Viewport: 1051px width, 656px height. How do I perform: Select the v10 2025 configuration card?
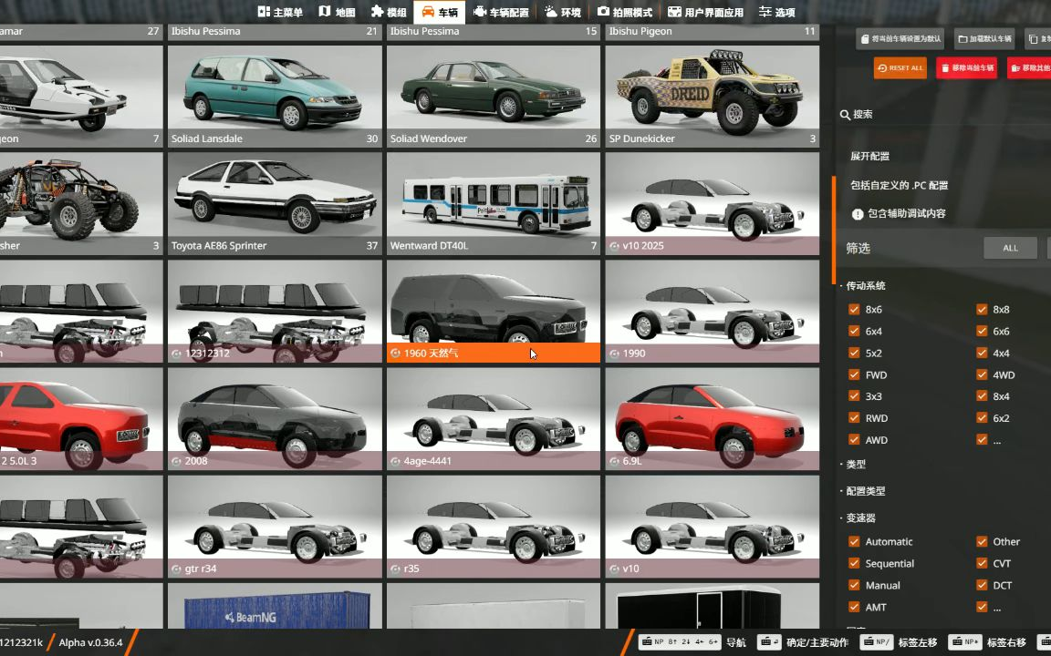[x=713, y=203]
